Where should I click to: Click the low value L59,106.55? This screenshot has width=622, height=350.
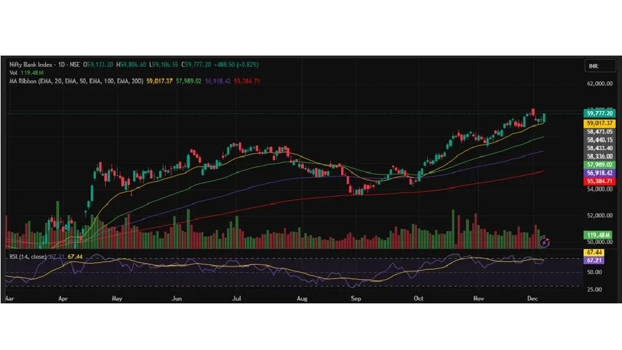tap(163, 65)
